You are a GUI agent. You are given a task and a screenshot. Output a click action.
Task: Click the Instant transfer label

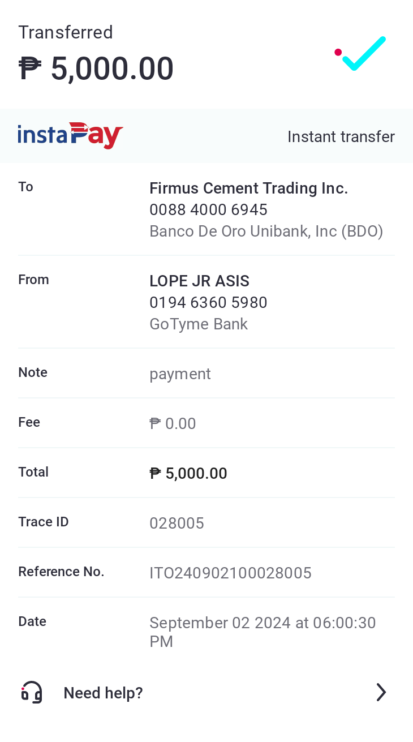[x=341, y=136]
